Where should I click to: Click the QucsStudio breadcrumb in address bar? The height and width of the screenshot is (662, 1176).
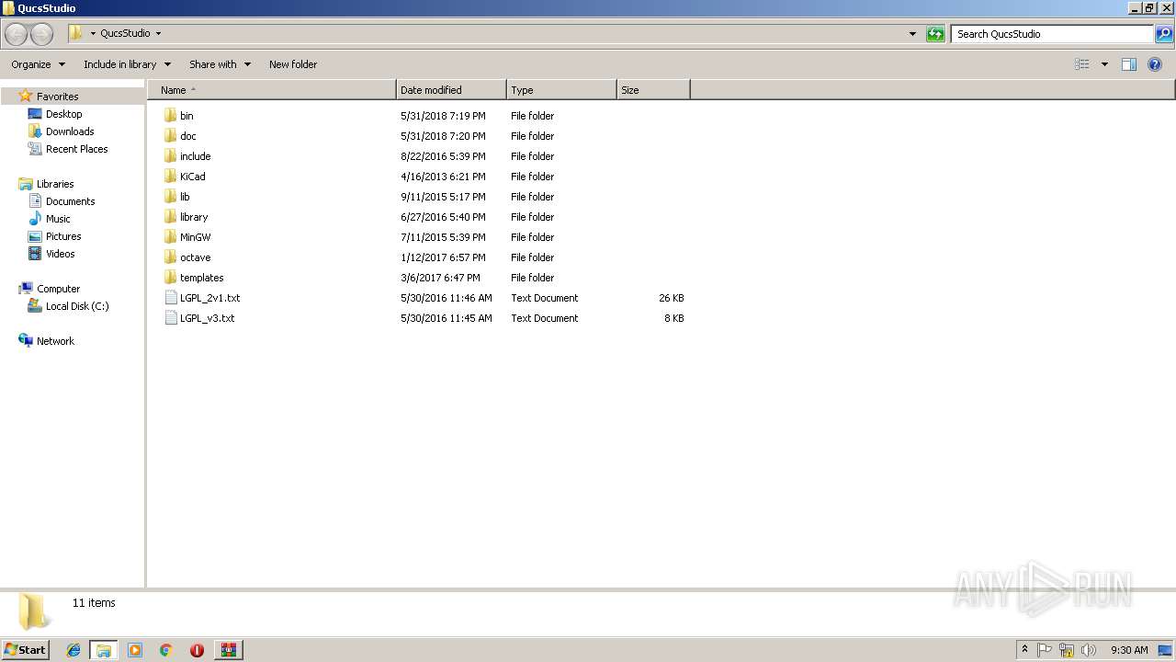pyautogui.click(x=125, y=34)
